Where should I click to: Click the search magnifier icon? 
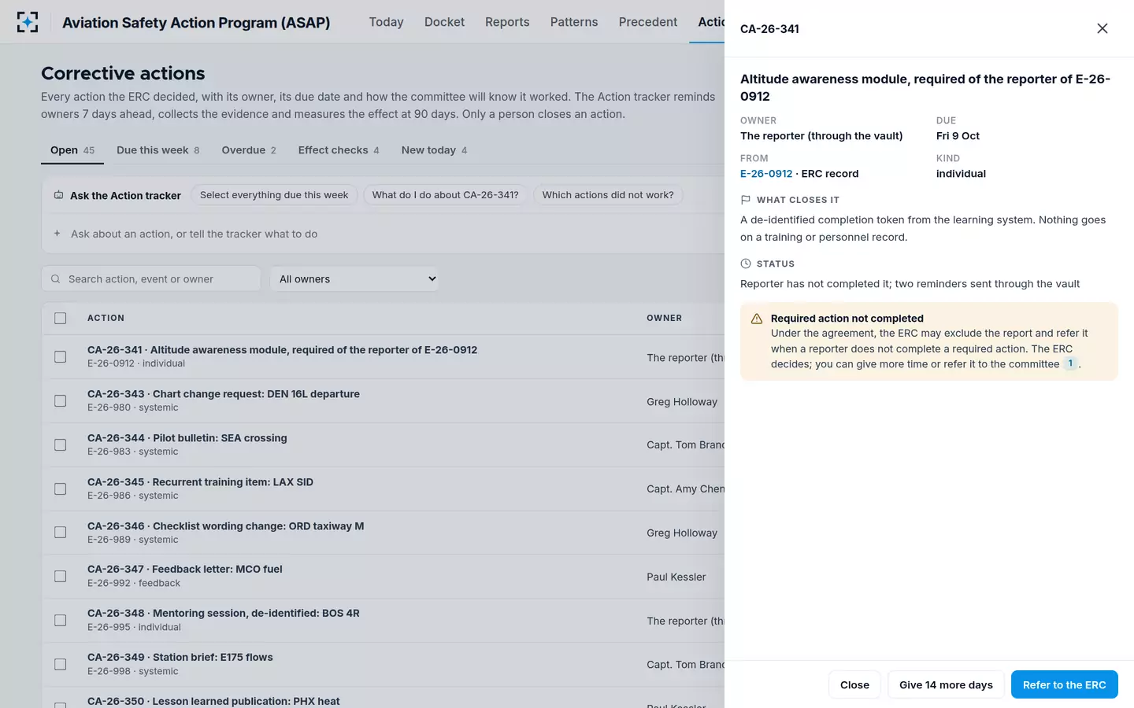click(x=55, y=279)
